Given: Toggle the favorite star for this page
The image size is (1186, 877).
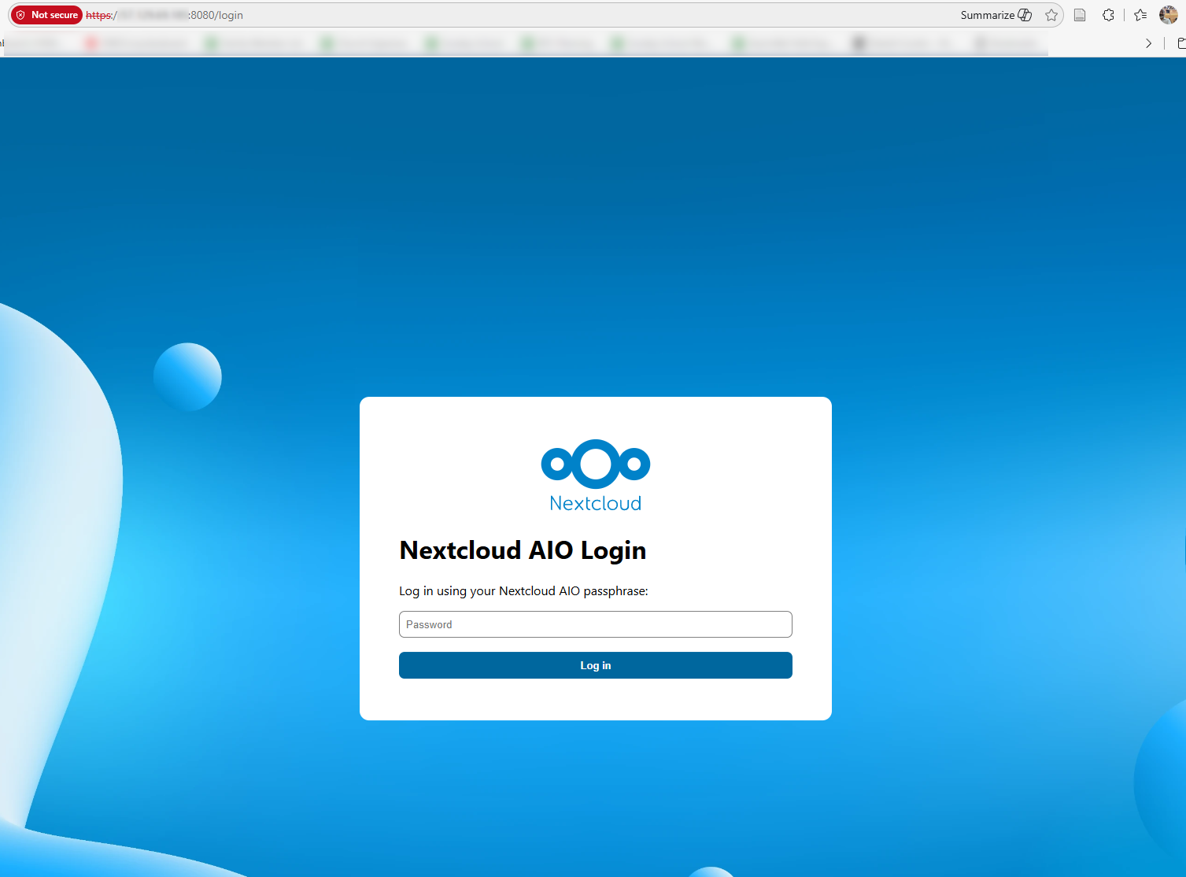Looking at the screenshot, I should pyautogui.click(x=1051, y=15).
